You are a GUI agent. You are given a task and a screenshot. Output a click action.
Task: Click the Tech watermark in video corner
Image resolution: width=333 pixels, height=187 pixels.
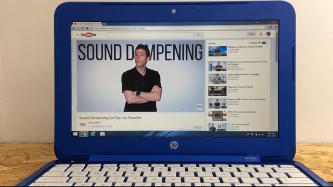point(200,107)
